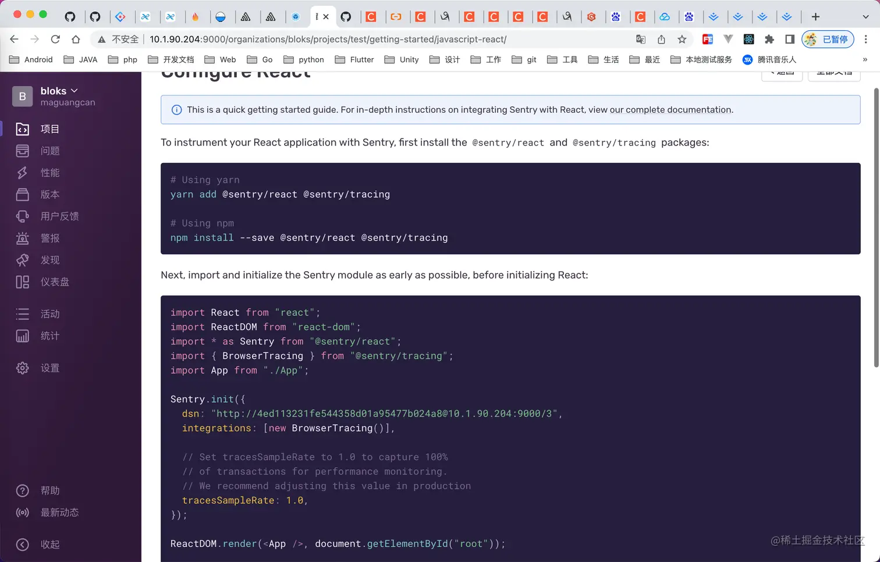Viewport: 880px width, 562px height.
Task: Collapse the sidebar with 收起
Action: (x=38, y=545)
